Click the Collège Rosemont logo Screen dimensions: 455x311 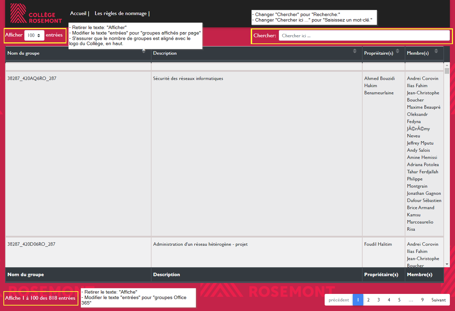[x=36, y=14]
